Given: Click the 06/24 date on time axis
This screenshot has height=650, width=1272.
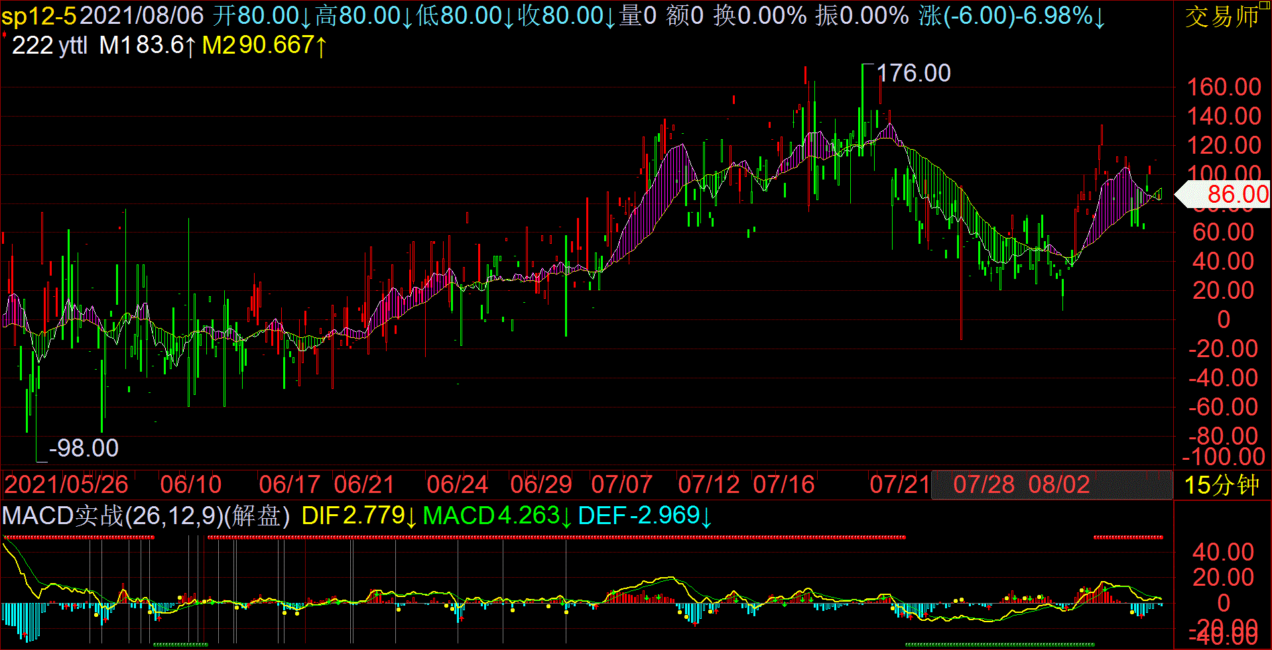Looking at the screenshot, I should coord(457,484).
